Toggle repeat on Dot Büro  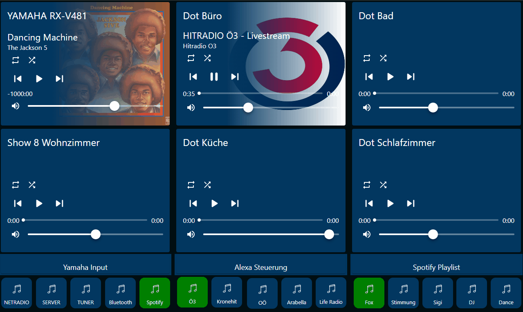pos(191,58)
